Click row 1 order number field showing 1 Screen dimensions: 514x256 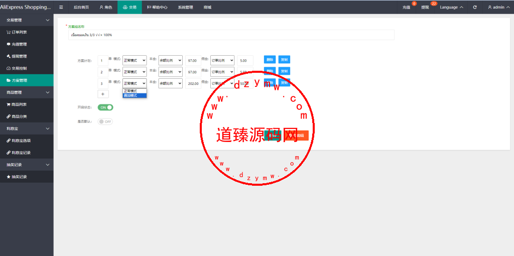tap(102, 60)
